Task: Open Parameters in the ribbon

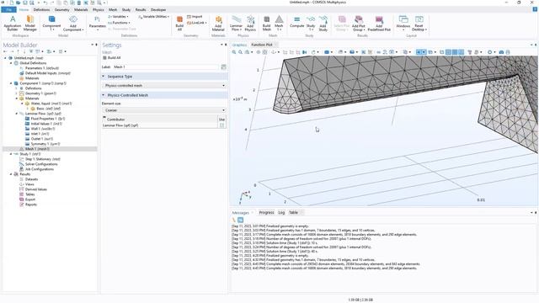Action: (x=98, y=23)
